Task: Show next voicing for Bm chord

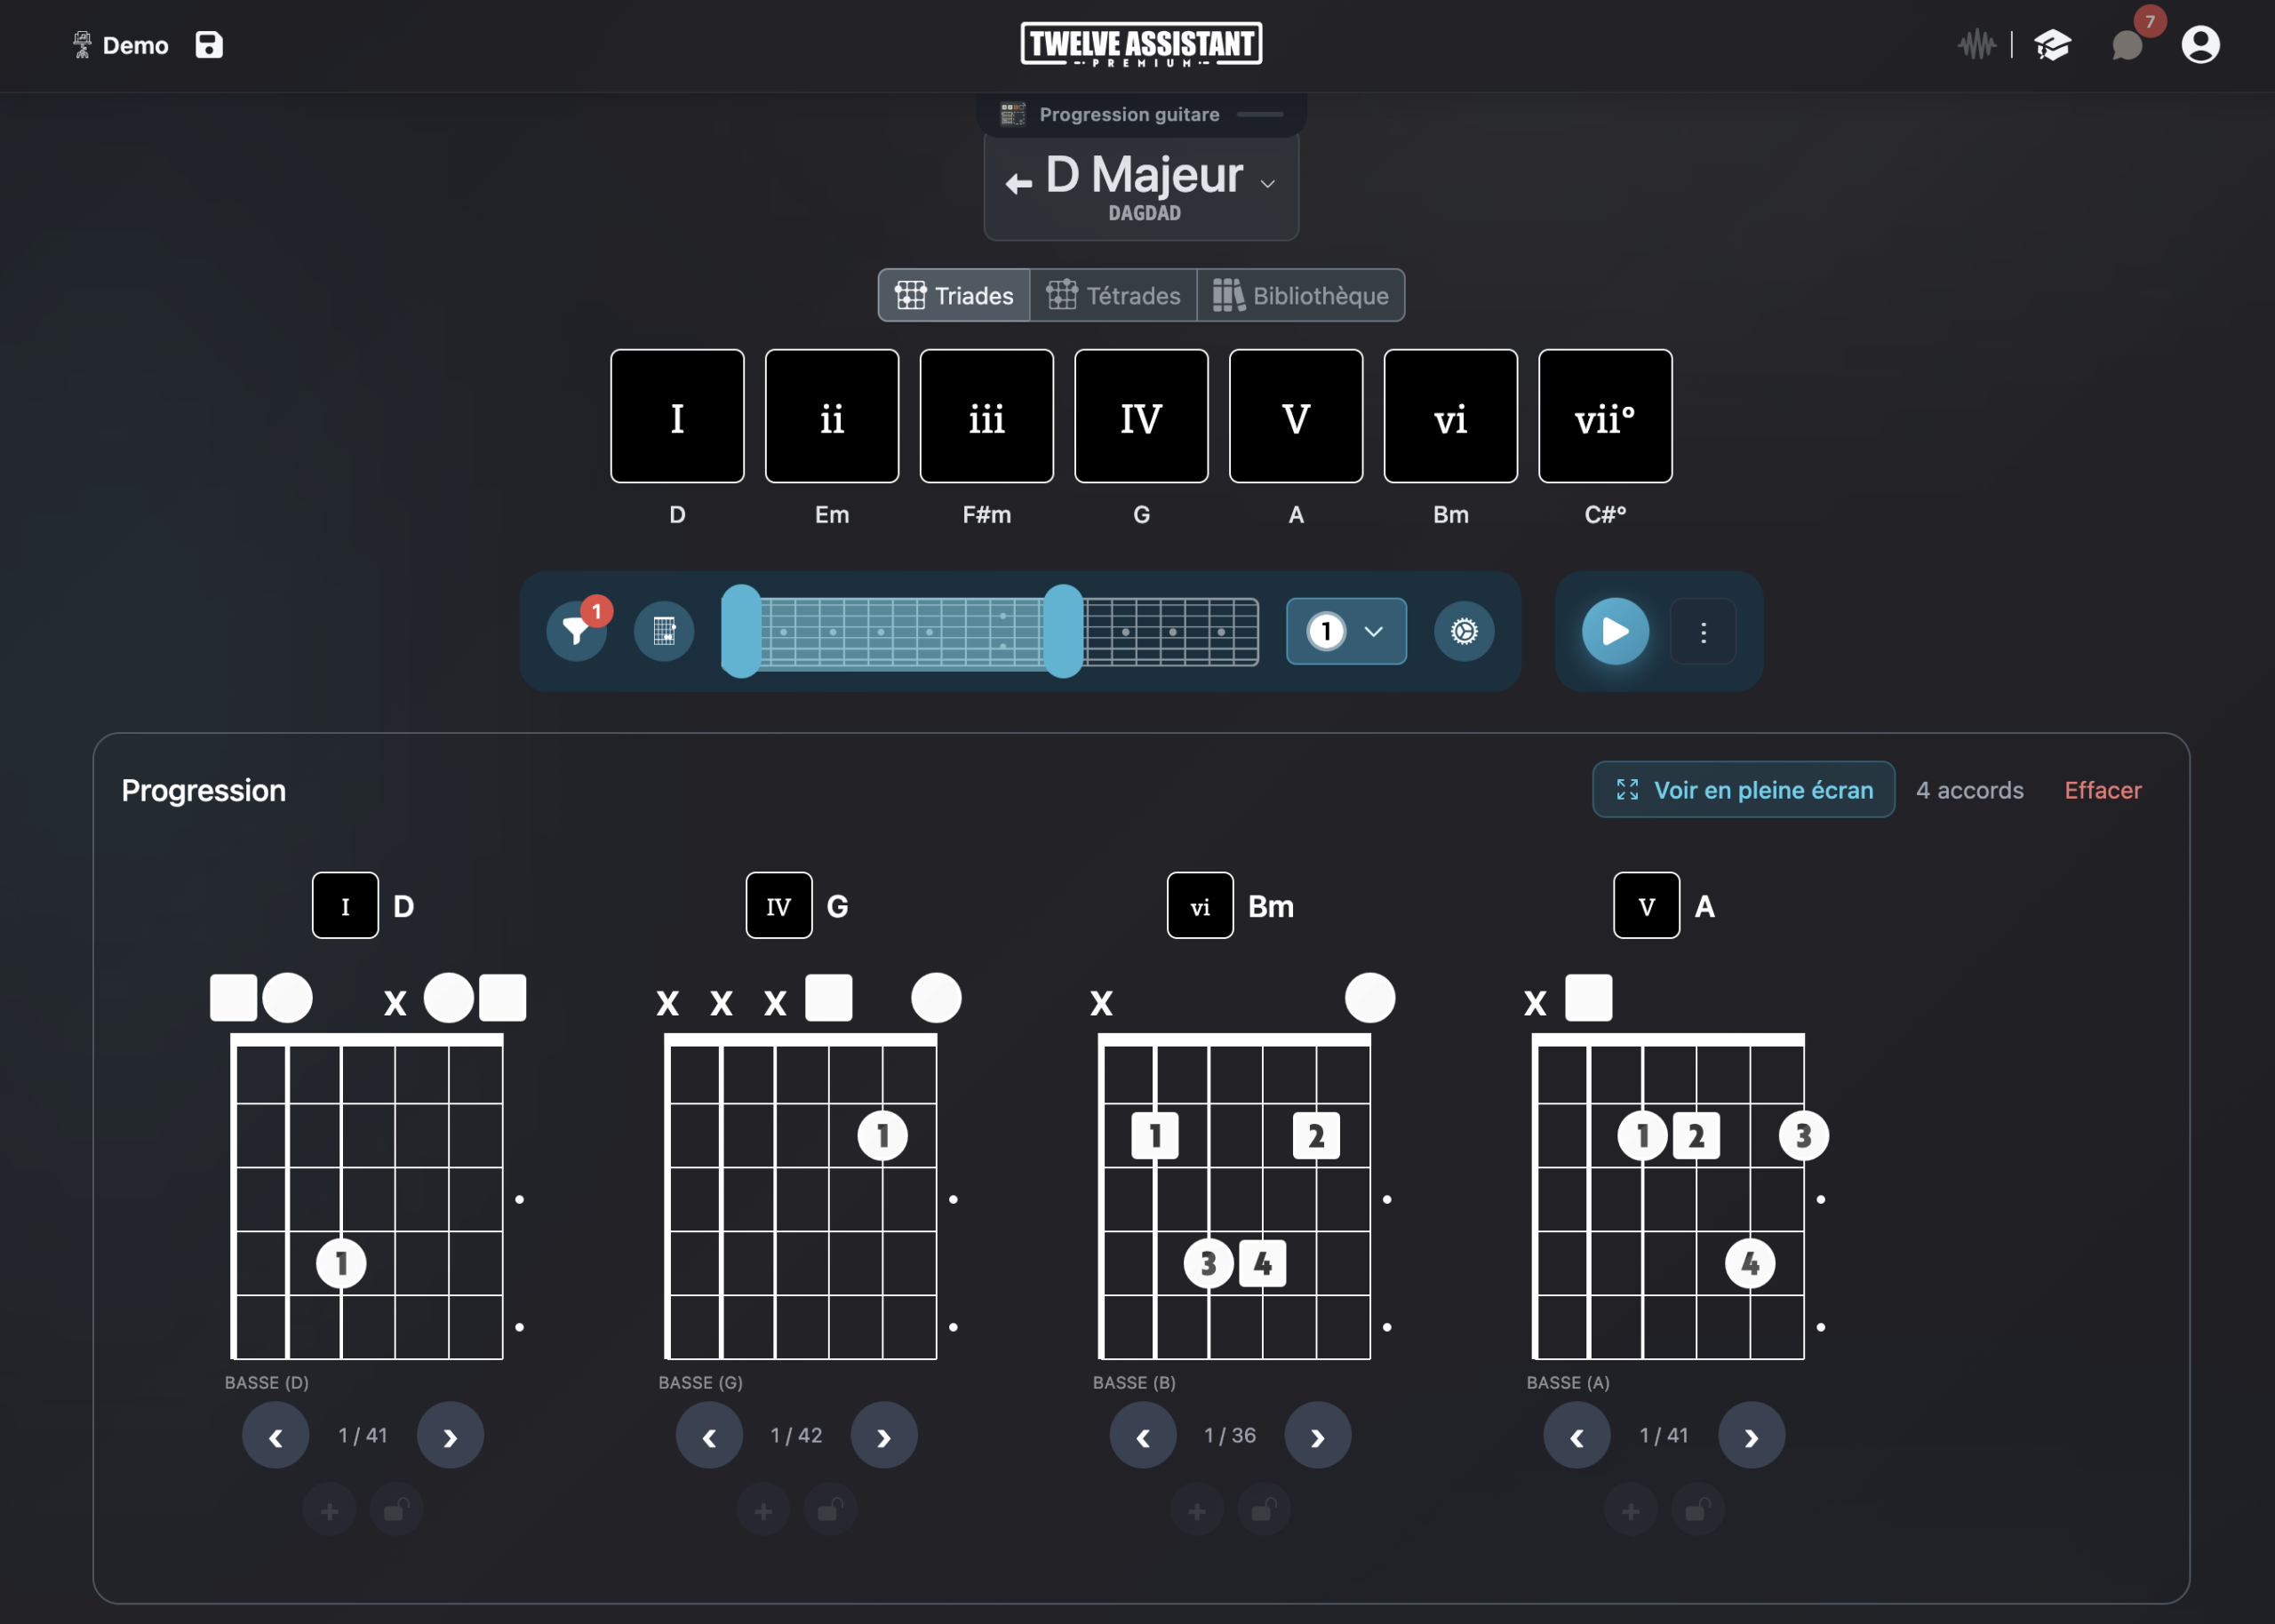Action: click(1318, 1436)
